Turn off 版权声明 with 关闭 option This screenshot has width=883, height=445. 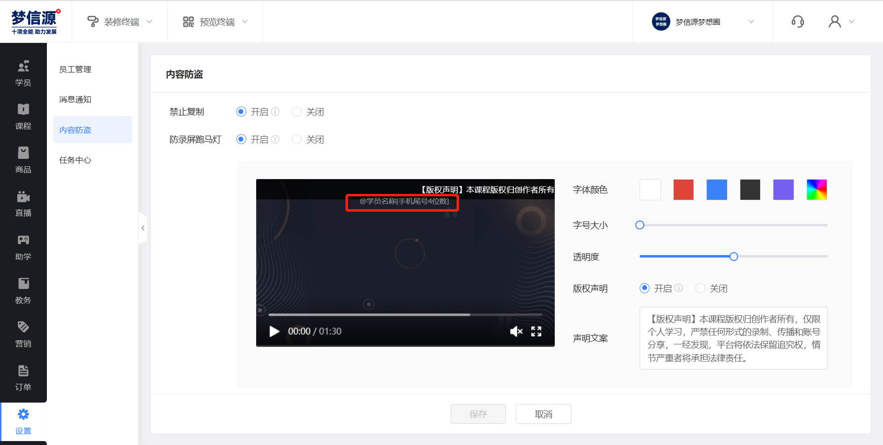(x=700, y=288)
